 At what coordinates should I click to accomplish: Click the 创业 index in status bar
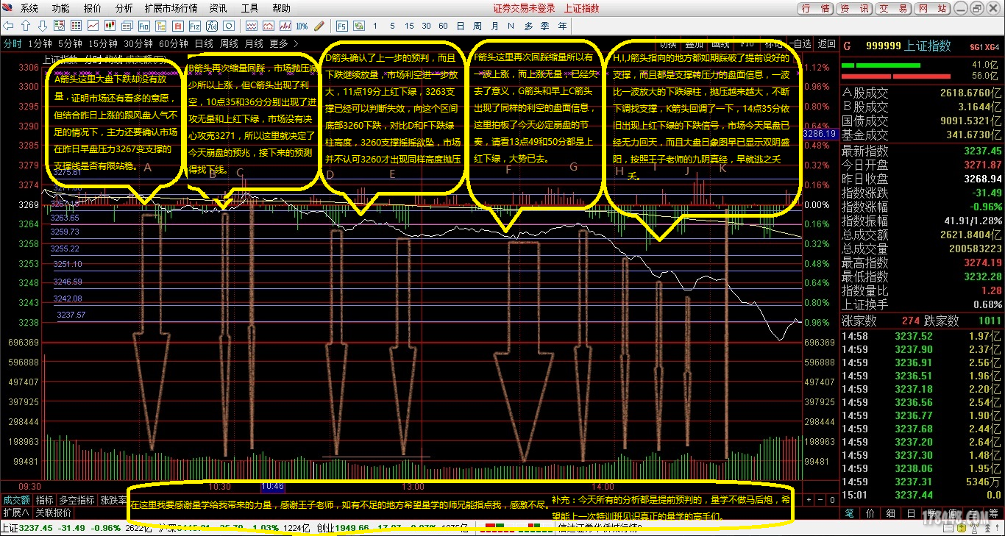326,528
